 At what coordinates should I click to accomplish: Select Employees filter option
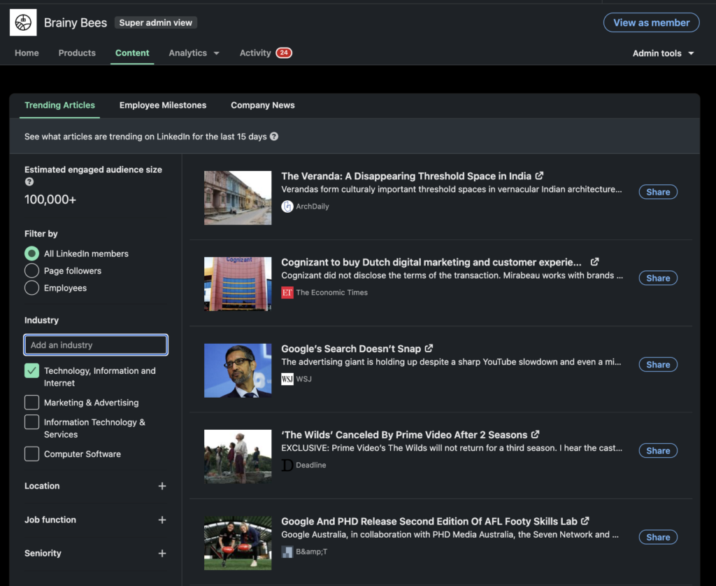tap(31, 288)
